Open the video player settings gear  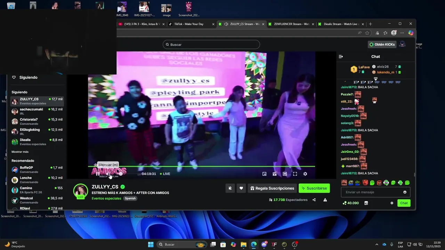(305, 174)
